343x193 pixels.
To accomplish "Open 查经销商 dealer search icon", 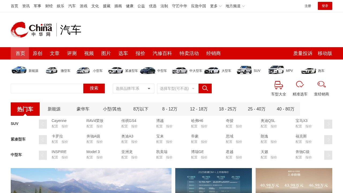I will pyautogui.click(x=322, y=84).
